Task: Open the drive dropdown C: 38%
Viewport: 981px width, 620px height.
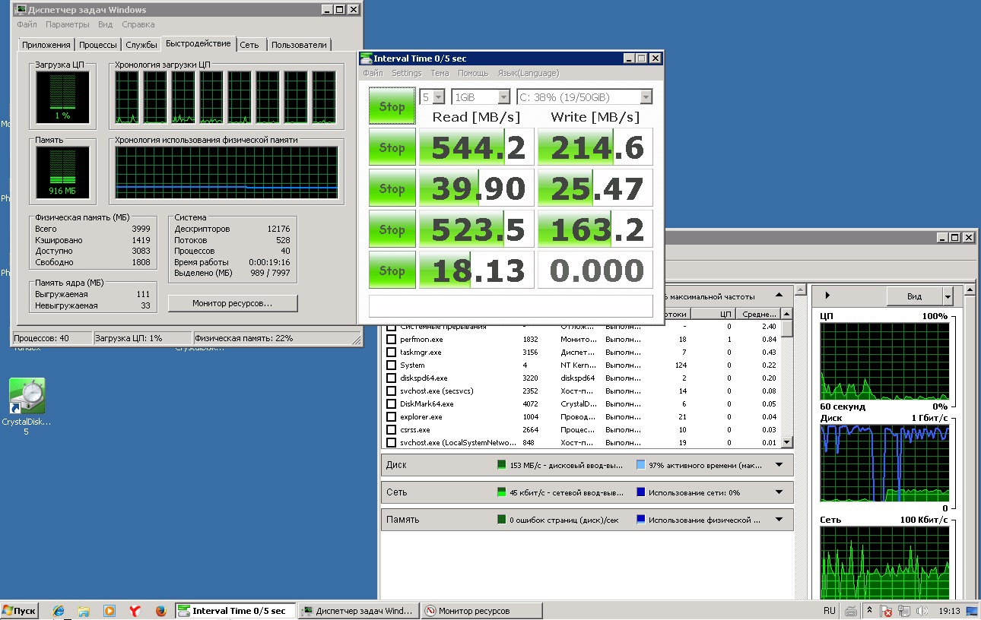Action: click(584, 97)
